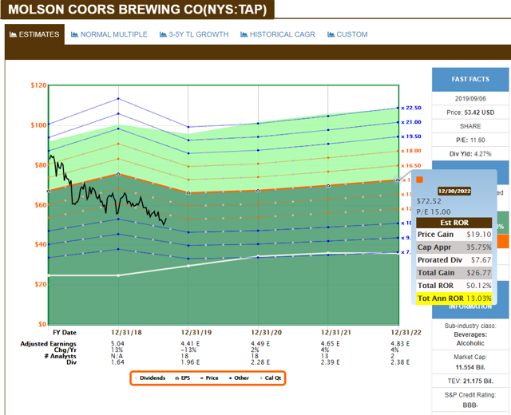Click the 12/31/18 FY date label
The image size is (511, 415).
126,333
